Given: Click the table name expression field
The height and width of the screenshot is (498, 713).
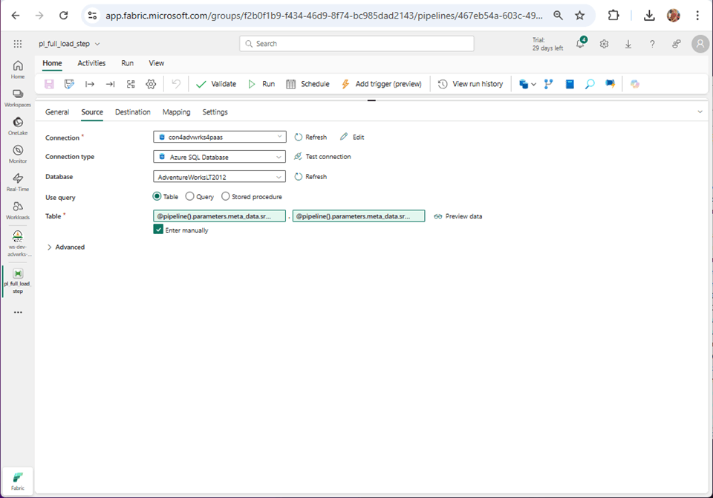Looking at the screenshot, I should [359, 216].
